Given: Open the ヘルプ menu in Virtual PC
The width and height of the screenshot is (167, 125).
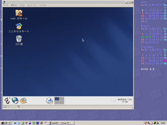Looking at the screenshot, I should 42,5.
